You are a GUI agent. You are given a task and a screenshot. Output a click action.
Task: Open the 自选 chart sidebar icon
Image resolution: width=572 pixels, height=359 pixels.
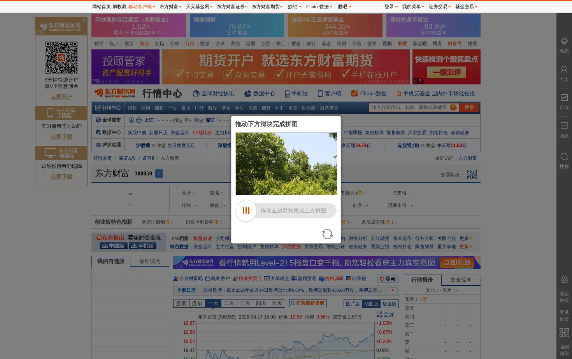tap(564, 102)
